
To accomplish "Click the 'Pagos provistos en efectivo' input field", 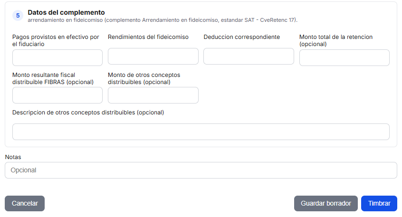I will coord(57,57).
